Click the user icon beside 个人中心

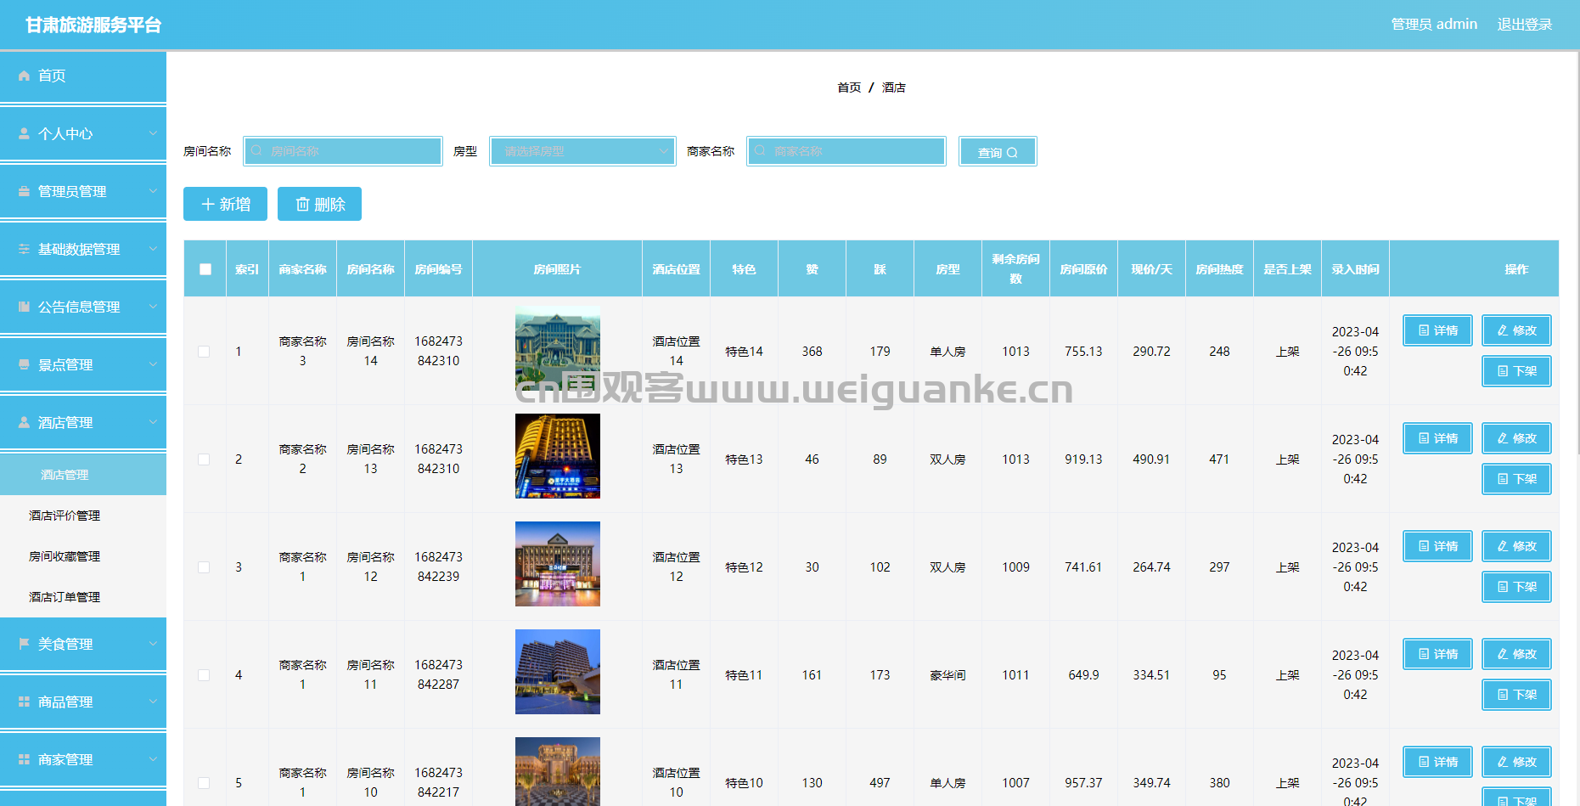click(x=24, y=133)
